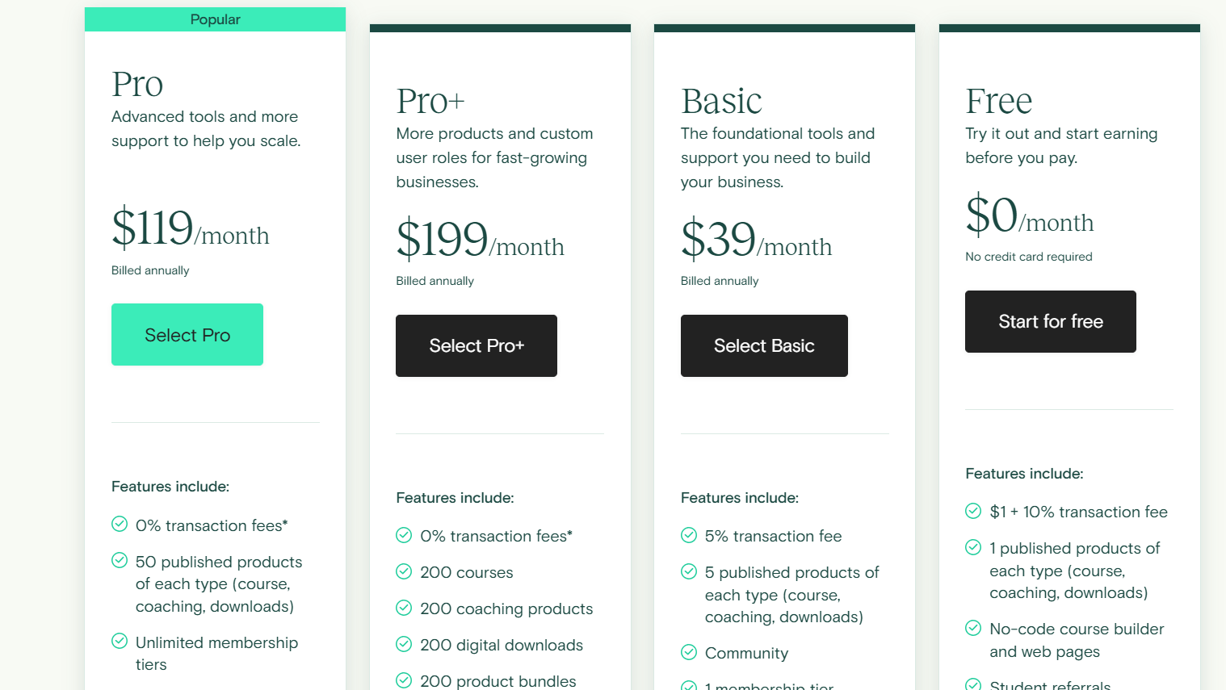1226x690 pixels.
Task: Click checkmark icon next to Community feature
Action: pos(689,653)
